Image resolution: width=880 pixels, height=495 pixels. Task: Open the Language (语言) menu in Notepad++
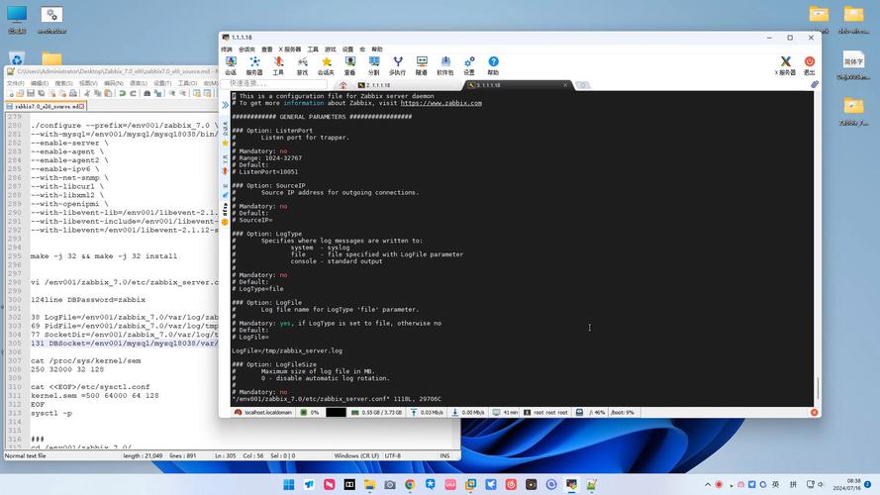pos(138,83)
